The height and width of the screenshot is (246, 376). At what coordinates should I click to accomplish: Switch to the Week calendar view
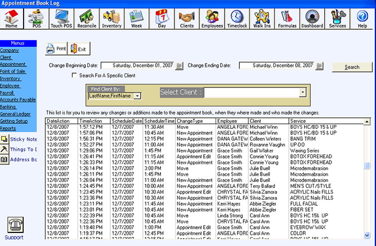coord(137,19)
